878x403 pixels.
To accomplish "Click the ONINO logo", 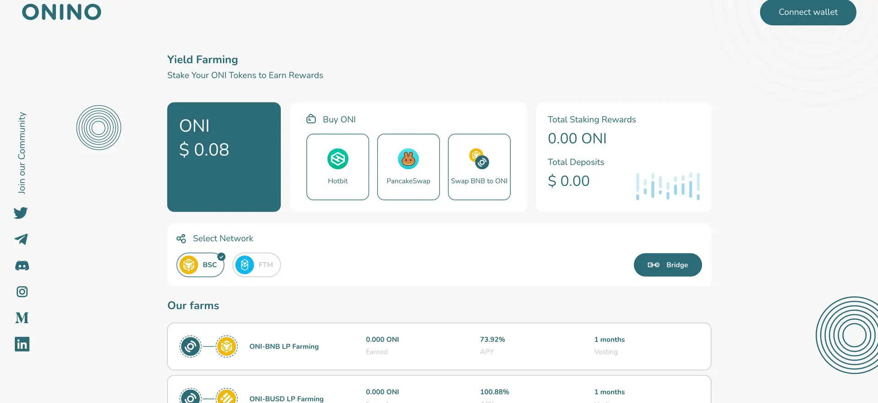I will [62, 12].
